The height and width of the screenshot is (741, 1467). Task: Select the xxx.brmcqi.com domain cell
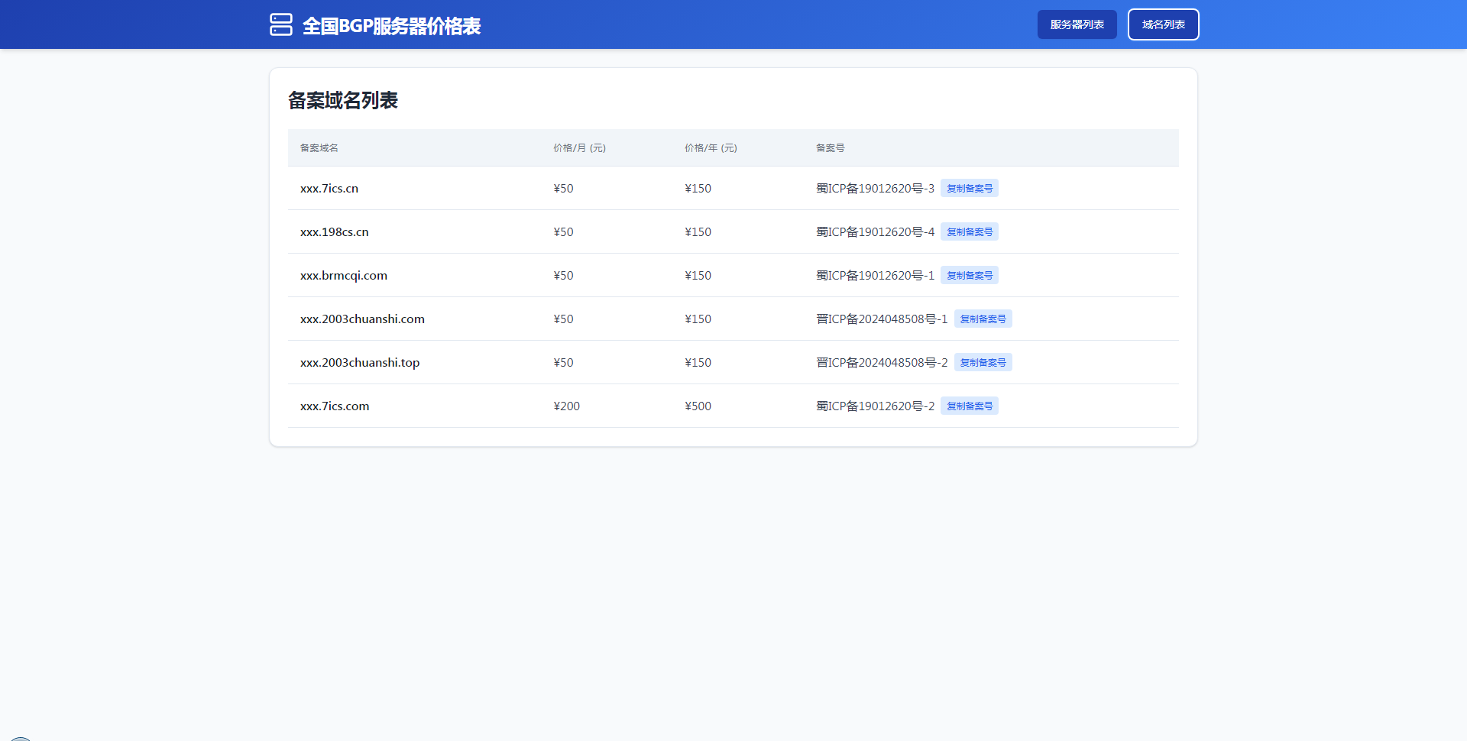click(x=344, y=276)
